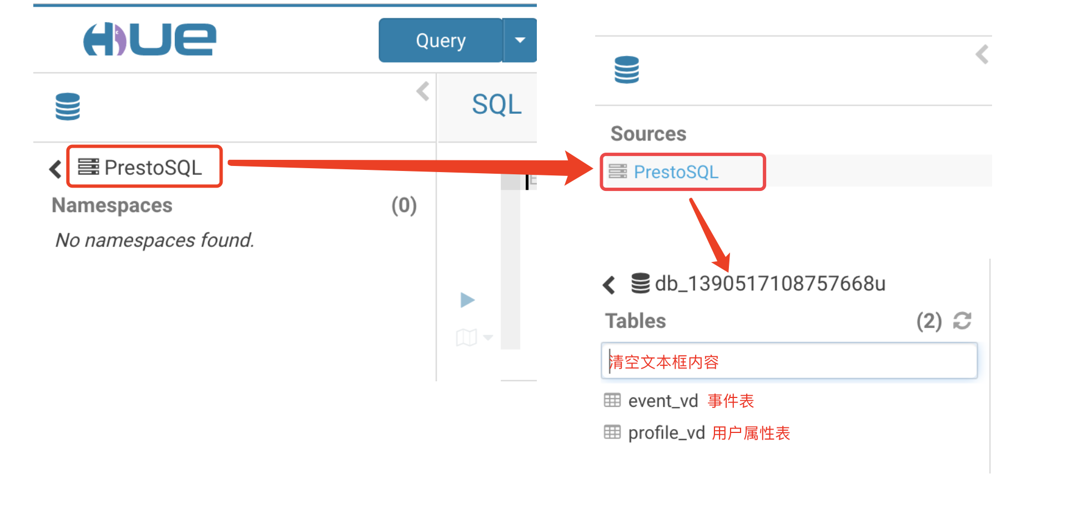The image size is (1077, 514).
Task: Collapse the right Sources panel chevron
Action: click(982, 54)
